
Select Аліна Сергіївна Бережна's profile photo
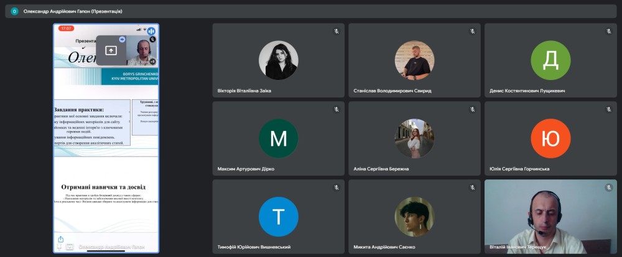(414, 138)
